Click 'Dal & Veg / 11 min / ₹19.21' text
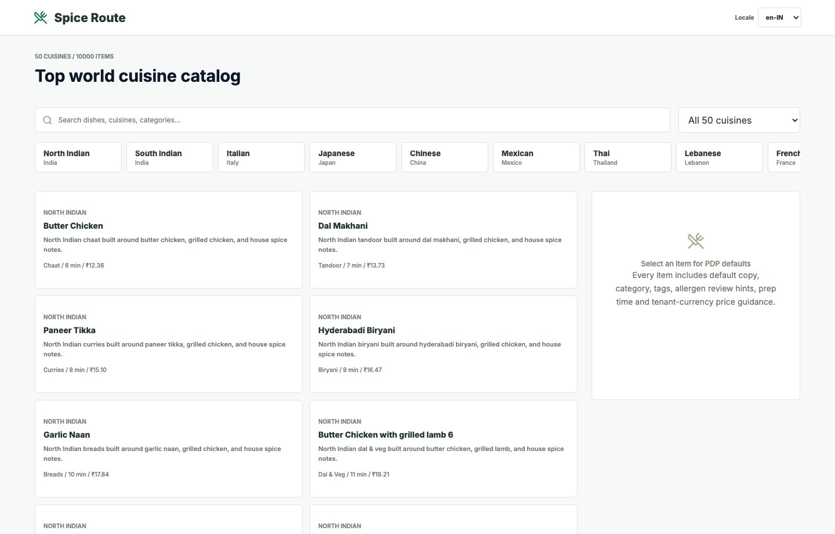This screenshot has width=835, height=534. tap(354, 474)
